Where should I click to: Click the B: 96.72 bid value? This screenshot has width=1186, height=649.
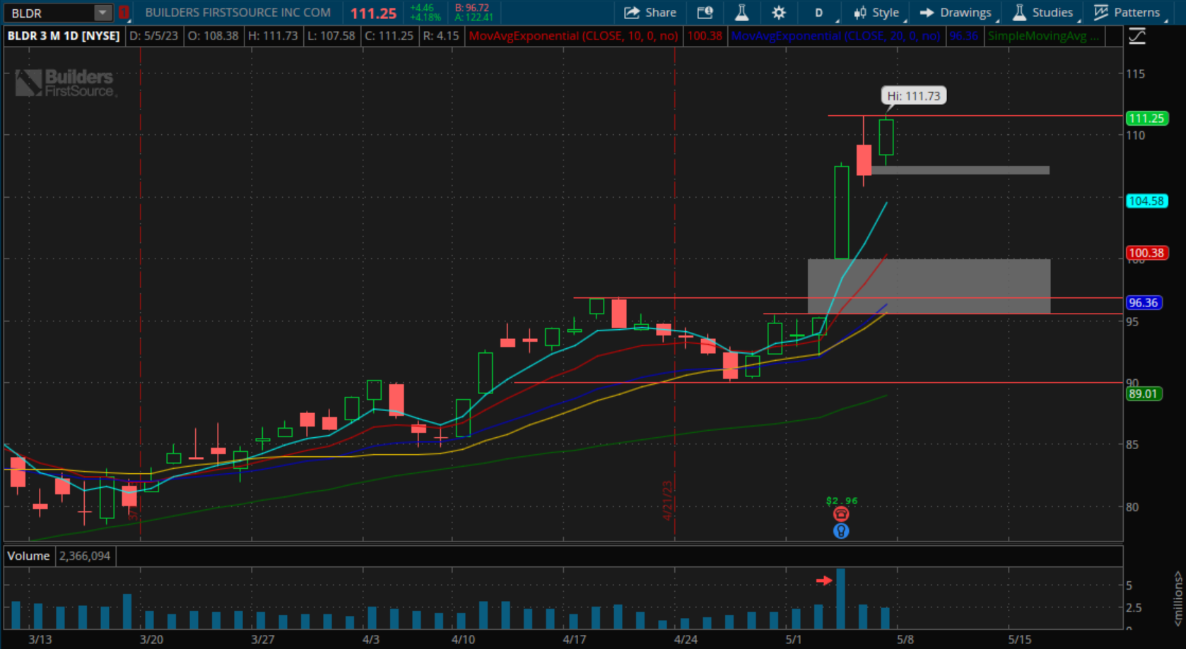[x=472, y=8]
